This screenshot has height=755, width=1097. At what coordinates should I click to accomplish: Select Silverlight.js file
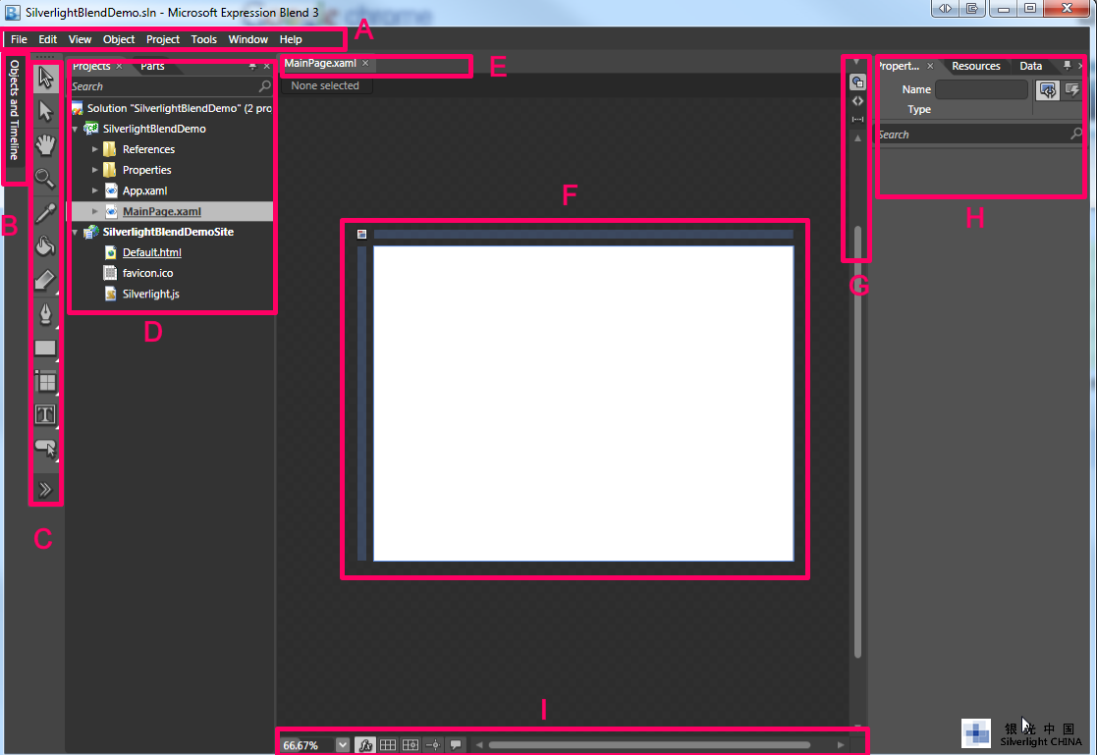pos(150,294)
